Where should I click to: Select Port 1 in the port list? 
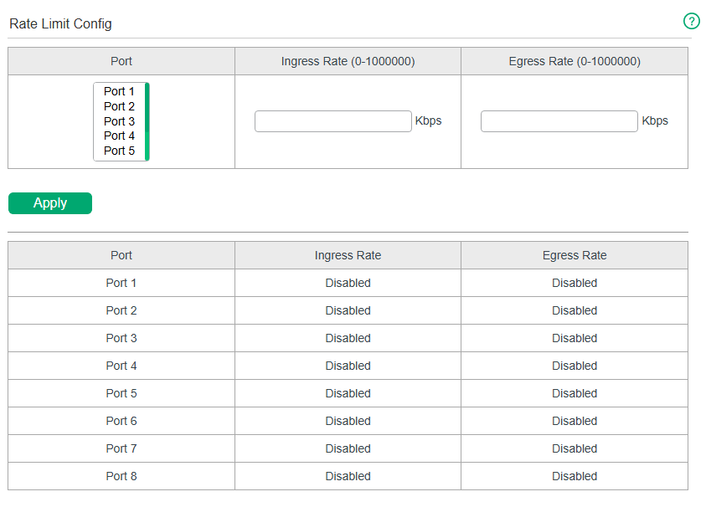[x=119, y=91]
